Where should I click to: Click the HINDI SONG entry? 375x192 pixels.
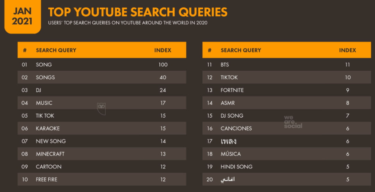[236, 167]
